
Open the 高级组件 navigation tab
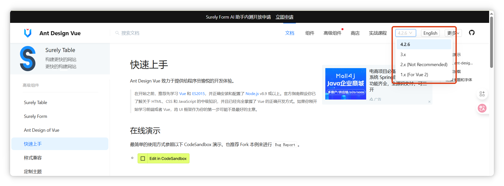(x=332, y=33)
